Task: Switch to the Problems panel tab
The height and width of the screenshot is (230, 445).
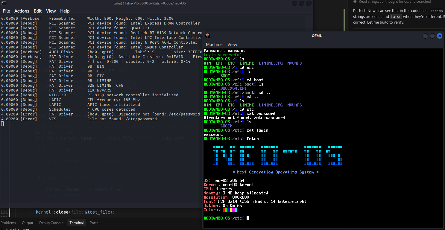Action: pos(8,223)
